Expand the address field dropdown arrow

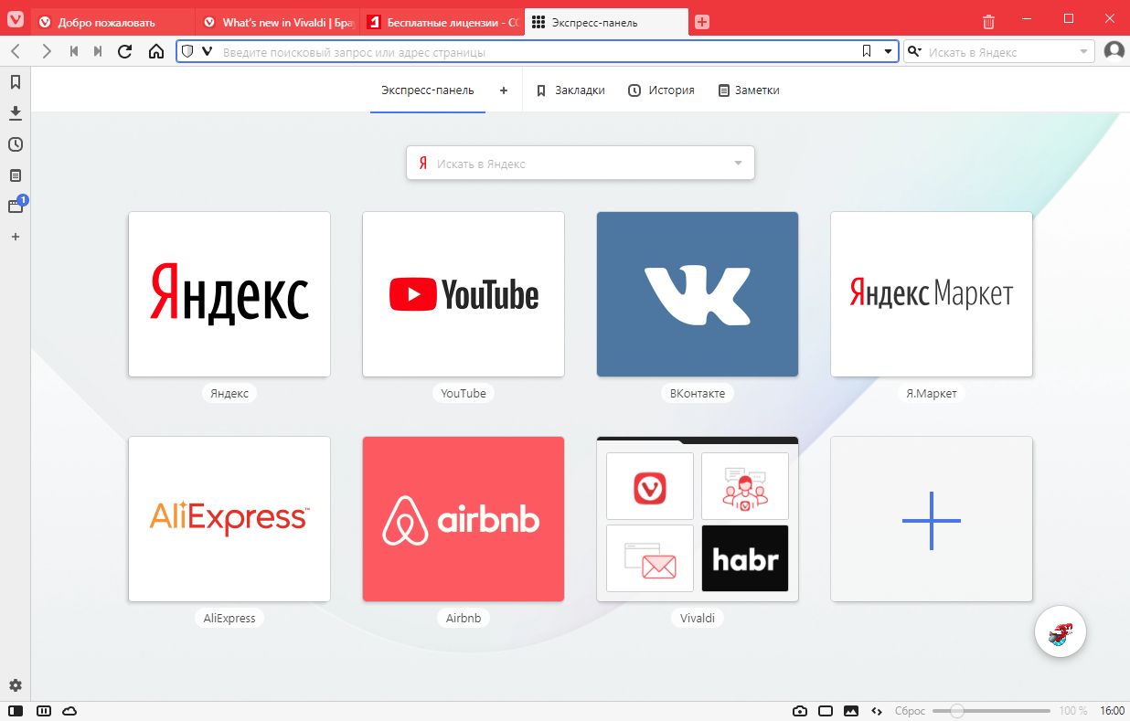pyautogui.click(x=888, y=52)
